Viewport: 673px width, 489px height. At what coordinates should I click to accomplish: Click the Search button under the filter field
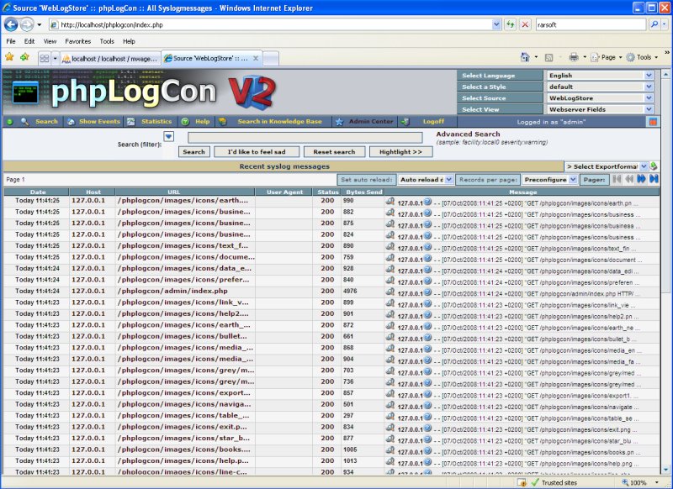point(194,152)
